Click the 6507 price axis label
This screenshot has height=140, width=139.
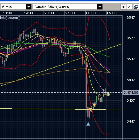click(x=131, y=59)
